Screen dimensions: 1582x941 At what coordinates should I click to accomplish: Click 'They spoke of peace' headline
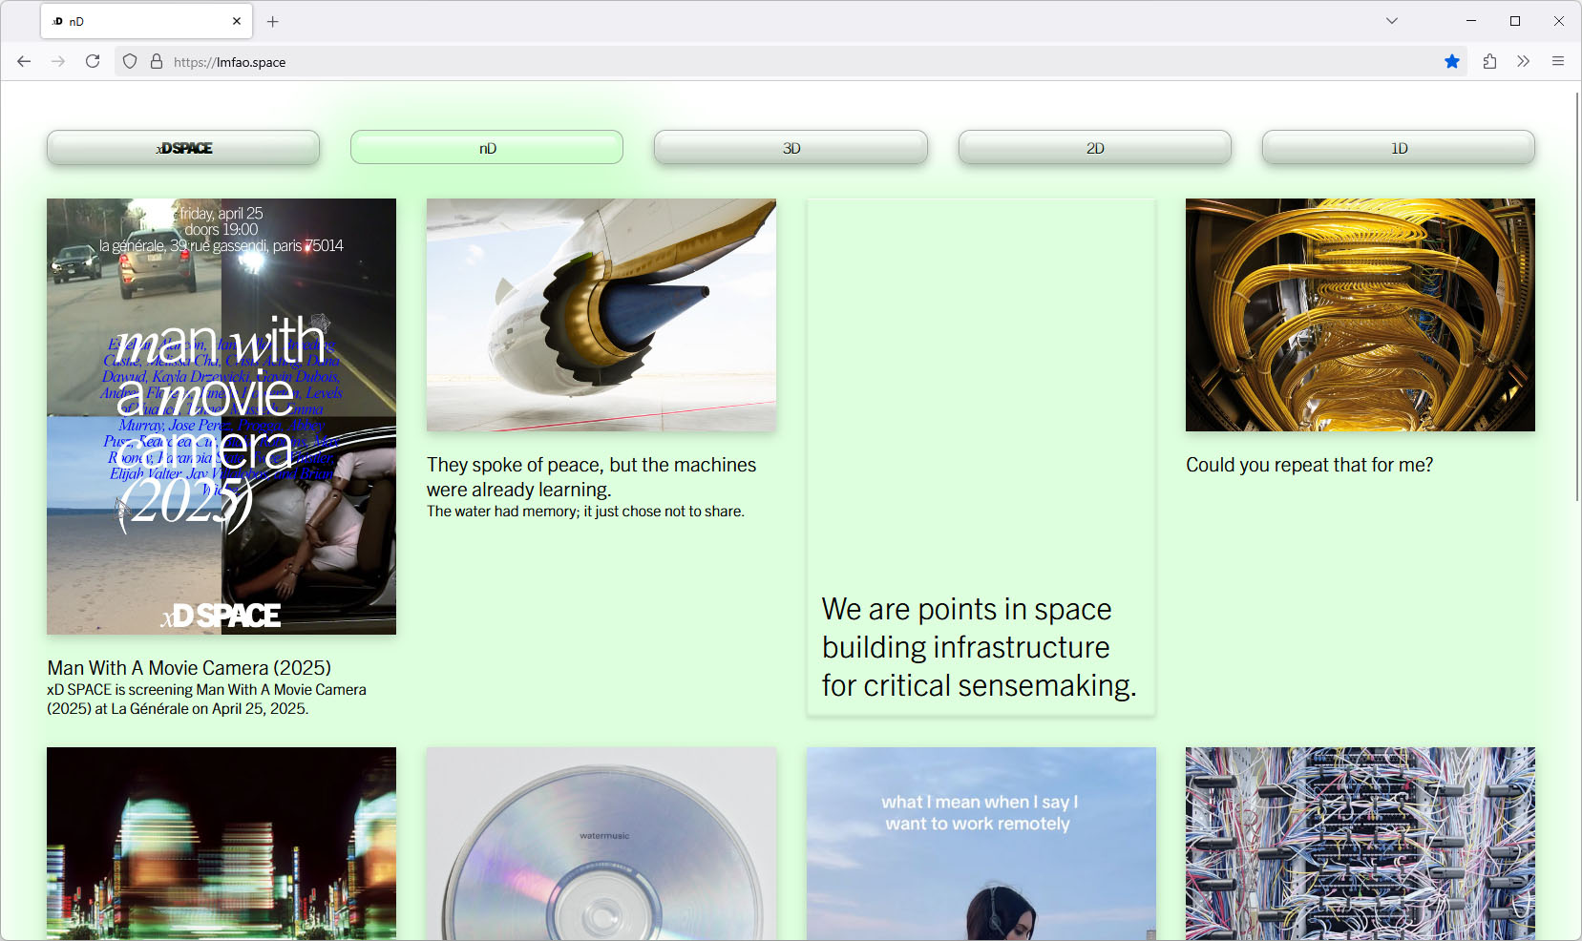[591, 477]
